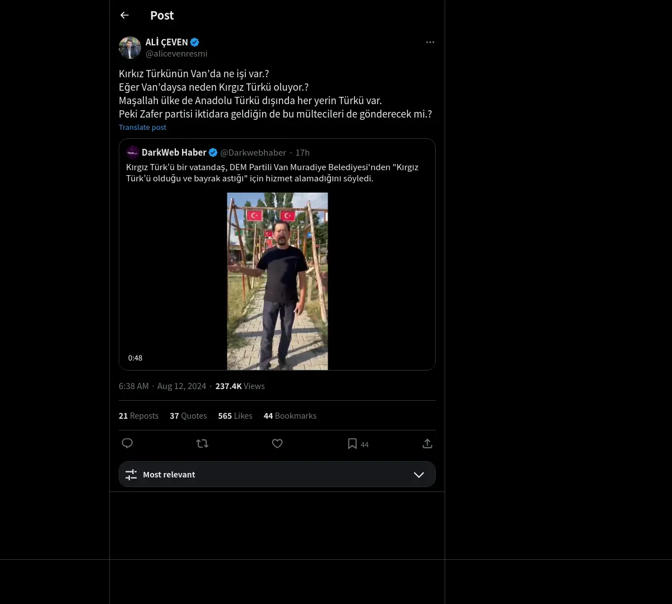View the 21 Reposts list
Viewport: 672px width, 604px height.
[x=138, y=416]
